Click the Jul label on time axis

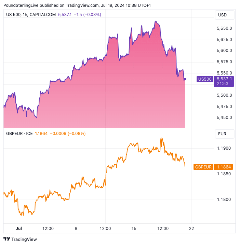(x=19, y=228)
